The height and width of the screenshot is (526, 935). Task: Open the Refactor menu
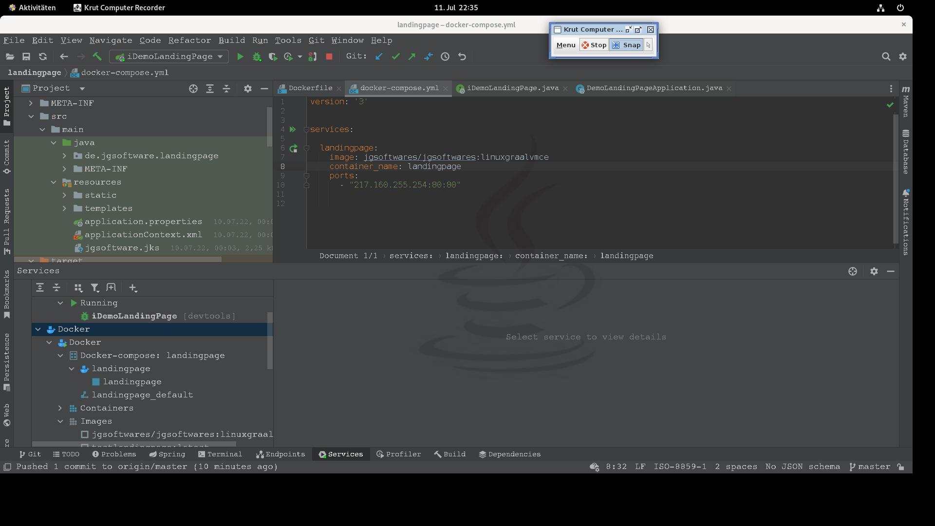(189, 40)
